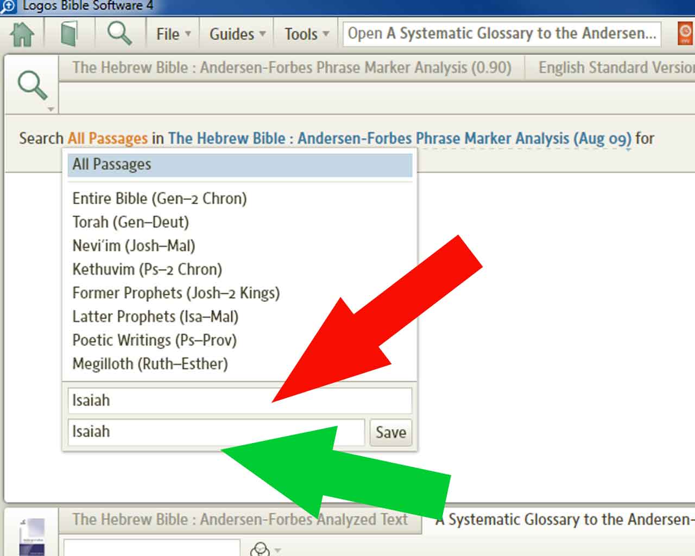Click the All Passages orange link
695x556 pixels.
coord(108,138)
